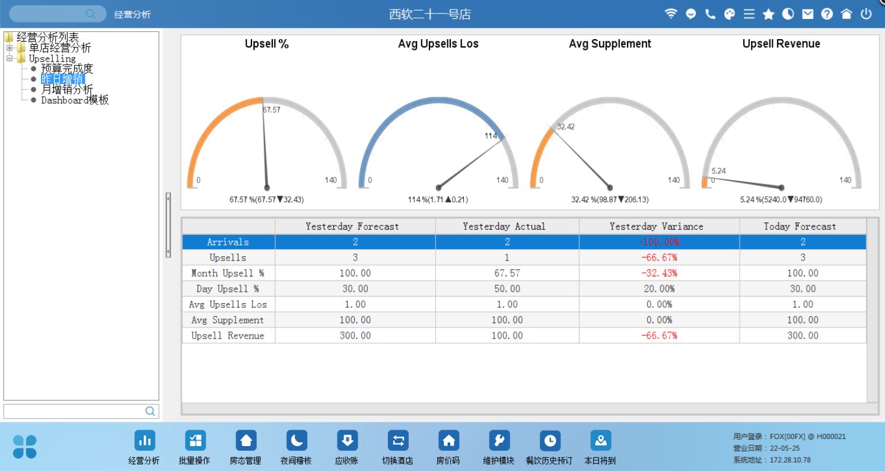Select 预算完成度 in the tree

(x=67, y=69)
